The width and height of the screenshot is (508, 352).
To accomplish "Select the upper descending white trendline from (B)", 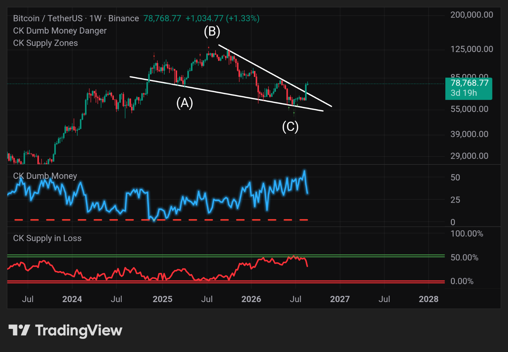I will pos(275,76).
